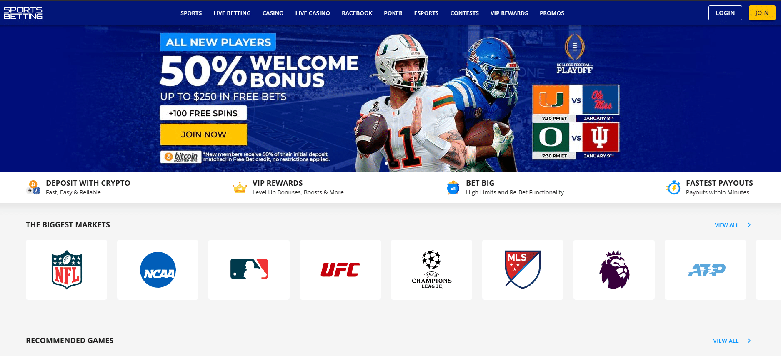Open the NFL market tile
Screen dimensions: 781x356
click(66, 269)
